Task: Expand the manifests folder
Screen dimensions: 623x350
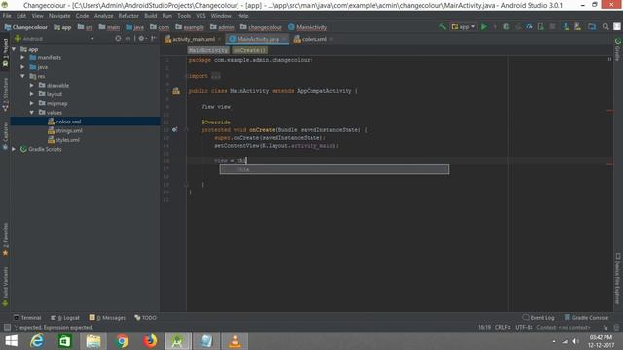Action: point(22,57)
